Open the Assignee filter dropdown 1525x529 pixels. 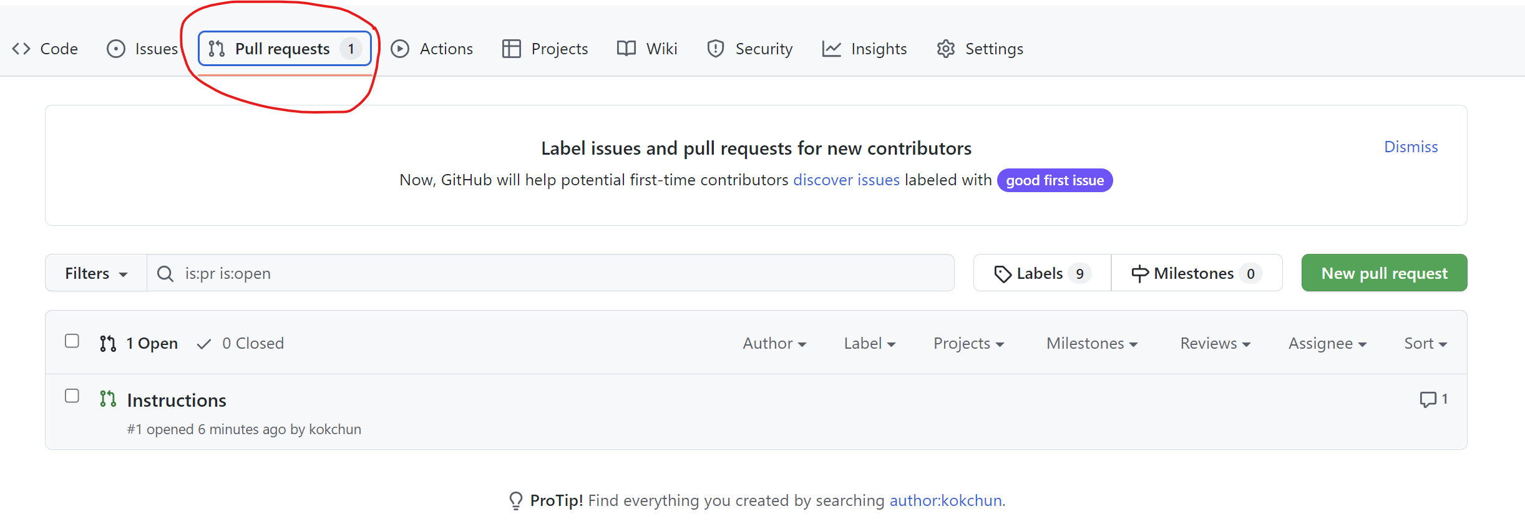pyautogui.click(x=1327, y=344)
